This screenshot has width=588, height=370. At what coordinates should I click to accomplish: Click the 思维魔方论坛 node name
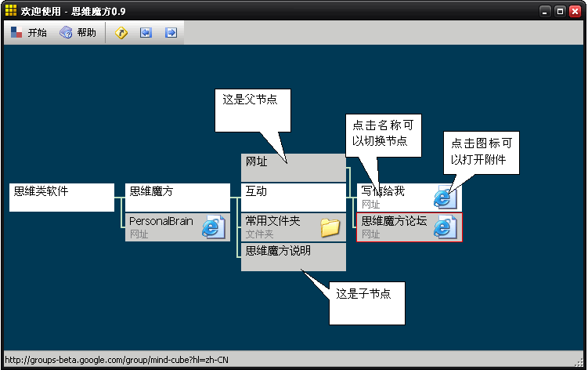[394, 220]
